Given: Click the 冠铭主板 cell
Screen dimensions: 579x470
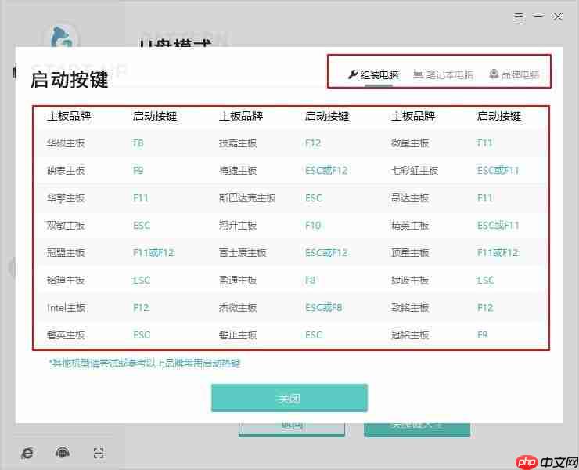Looking at the screenshot, I should tap(410, 334).
